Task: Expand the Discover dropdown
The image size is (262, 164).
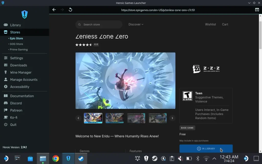Action: [x=136, y=24]
